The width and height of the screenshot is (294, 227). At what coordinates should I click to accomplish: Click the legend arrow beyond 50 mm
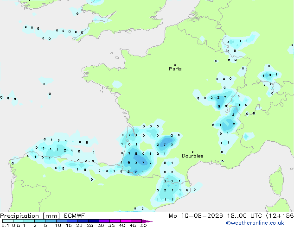click(147, 221)
